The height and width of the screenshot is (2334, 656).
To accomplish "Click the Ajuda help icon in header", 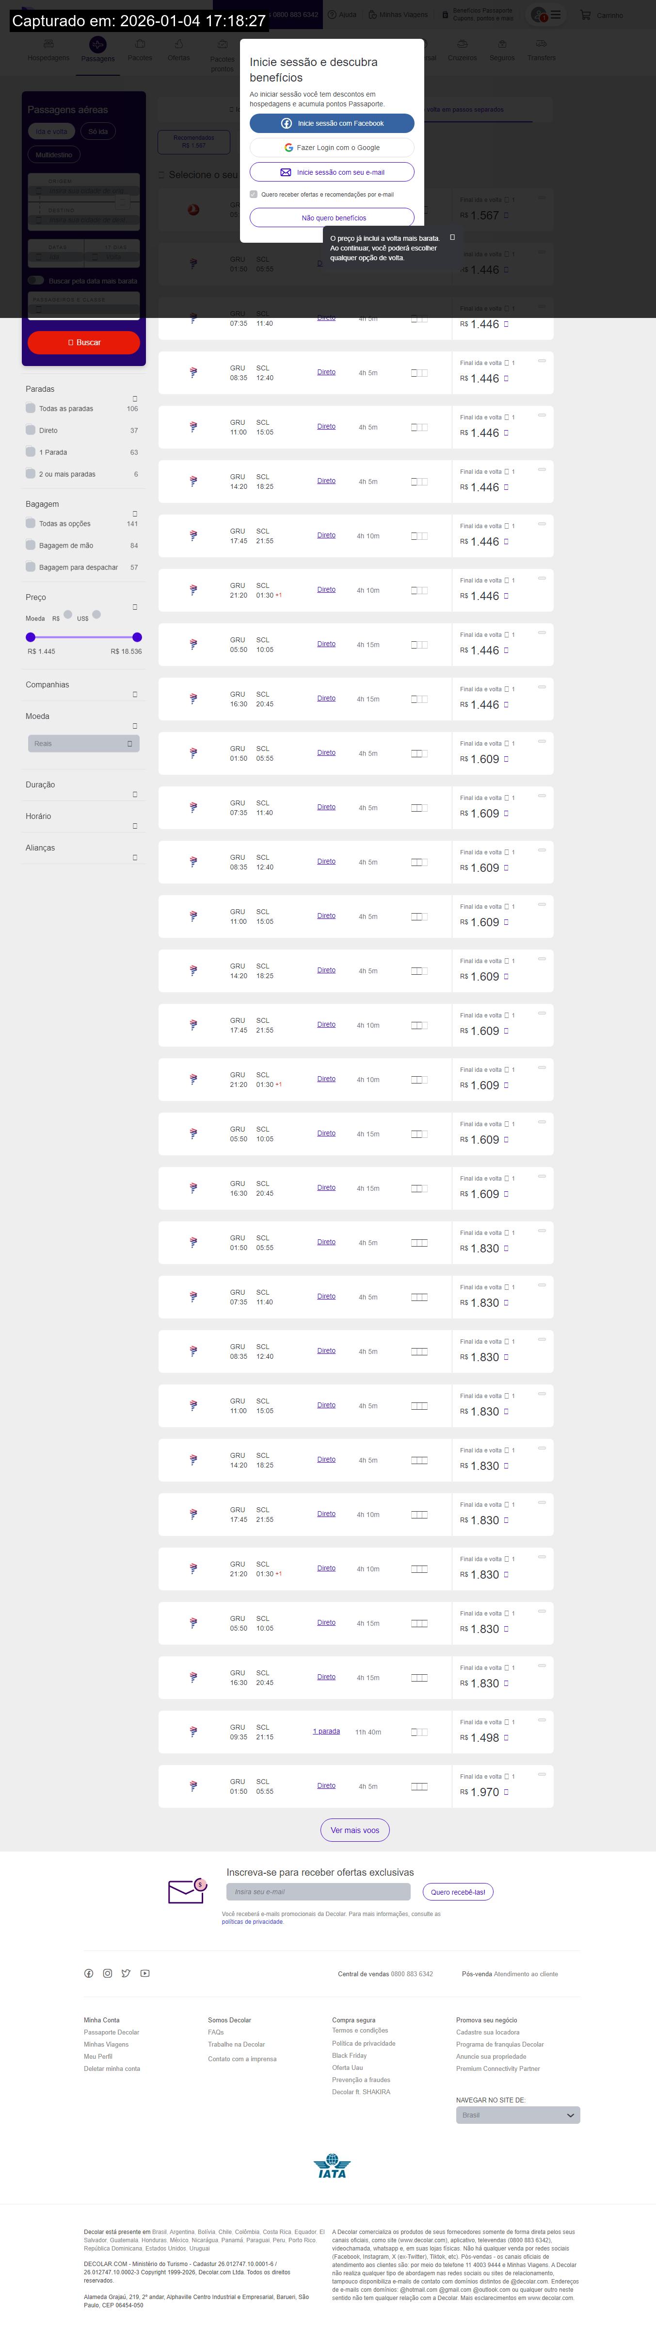I will (332, 15).
